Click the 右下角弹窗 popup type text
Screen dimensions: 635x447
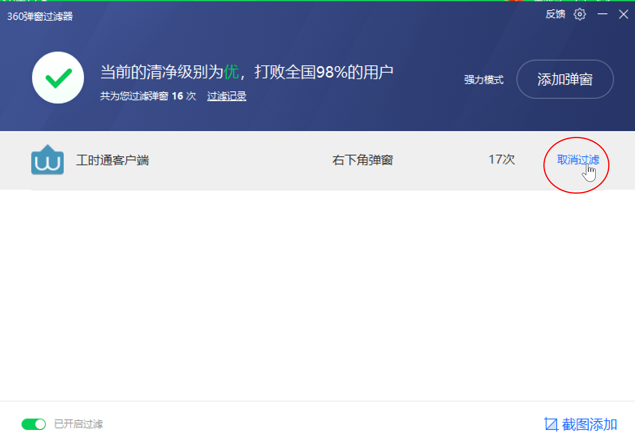pos(363,160)
